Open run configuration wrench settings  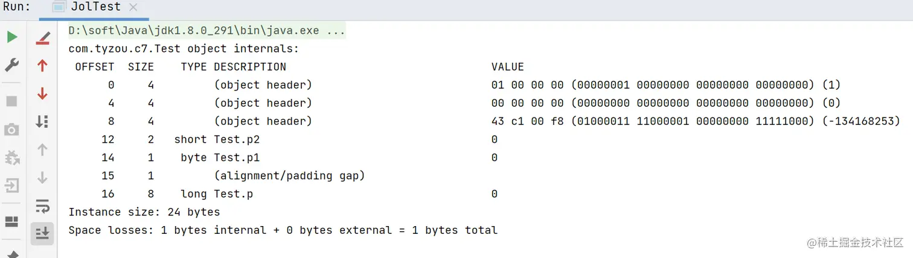coord(12,65)
